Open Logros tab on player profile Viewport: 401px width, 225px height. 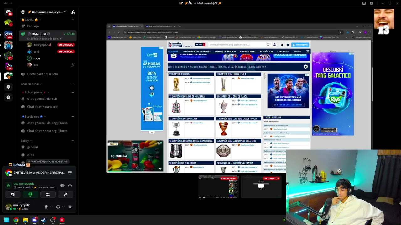[251, 67]
